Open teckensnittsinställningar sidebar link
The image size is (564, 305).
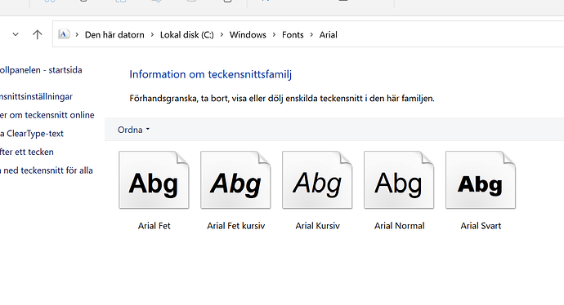[36, 96]
